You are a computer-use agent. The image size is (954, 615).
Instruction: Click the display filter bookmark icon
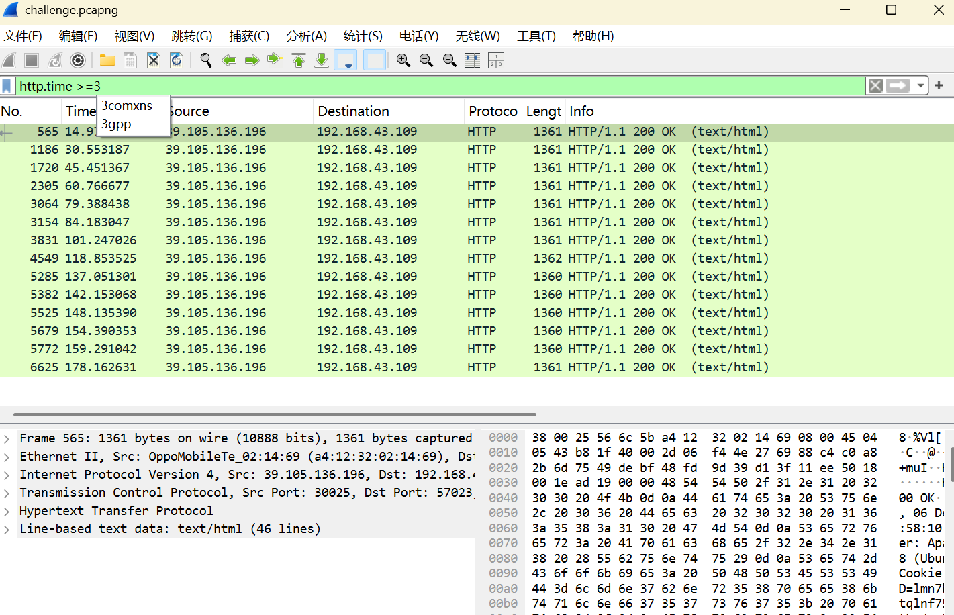tap(7, 86)
